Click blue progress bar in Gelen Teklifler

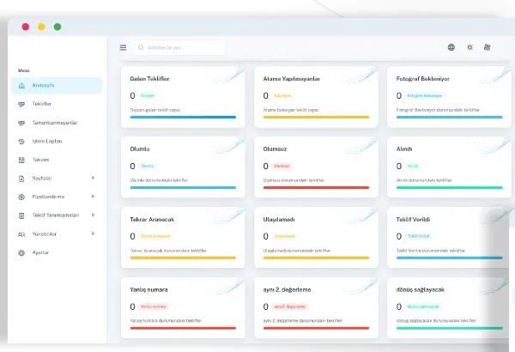(x=183, y=117)
